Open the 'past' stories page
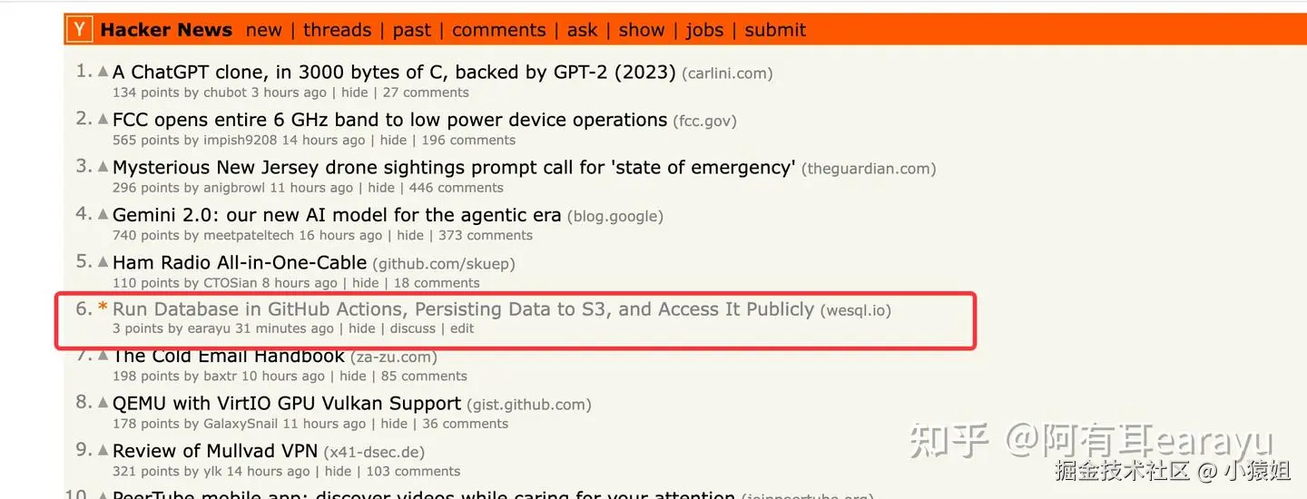The image size is (1307, 499). (x=411, y=30)
